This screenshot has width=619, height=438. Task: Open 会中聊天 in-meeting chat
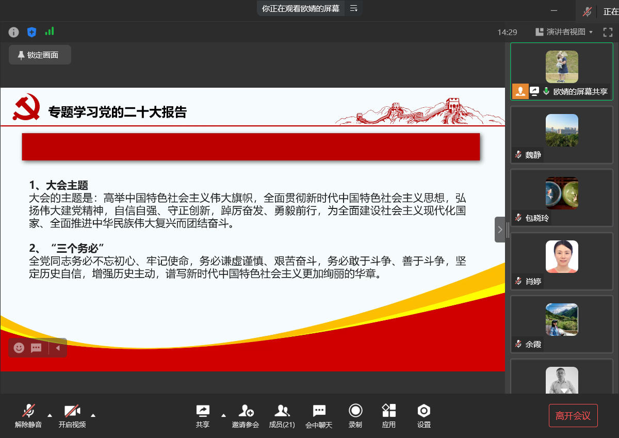(319, 415)
